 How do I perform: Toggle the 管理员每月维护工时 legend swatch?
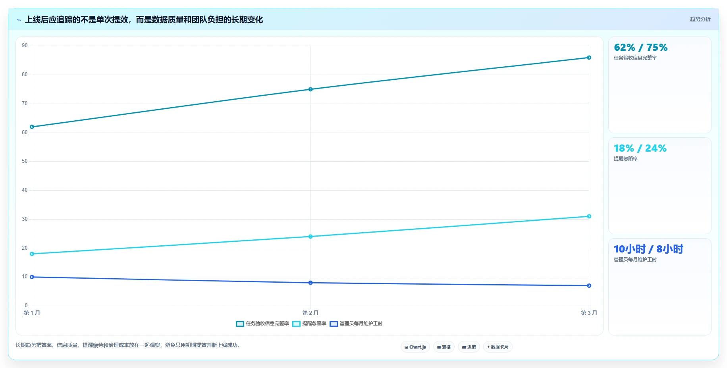(x=334, y=324)
